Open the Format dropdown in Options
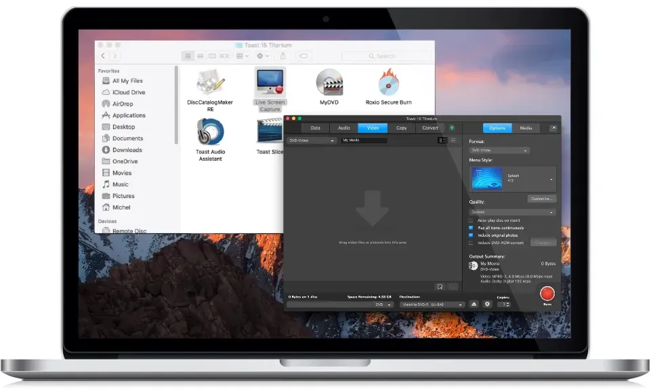This screenshot has width=653, height=392. coord(499,150)
